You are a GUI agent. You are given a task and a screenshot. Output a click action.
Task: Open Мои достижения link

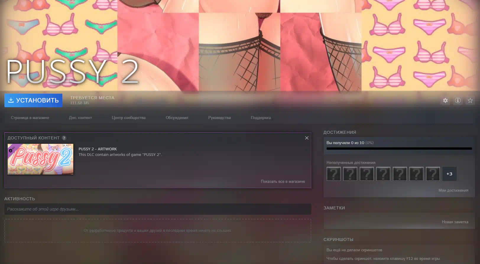[x=453, y=190]
